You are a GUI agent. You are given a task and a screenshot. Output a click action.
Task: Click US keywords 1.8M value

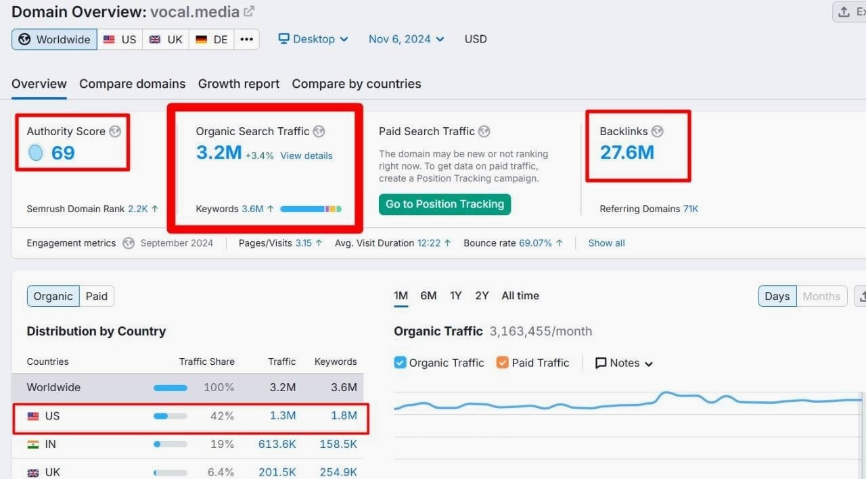(x=344, y=416)
